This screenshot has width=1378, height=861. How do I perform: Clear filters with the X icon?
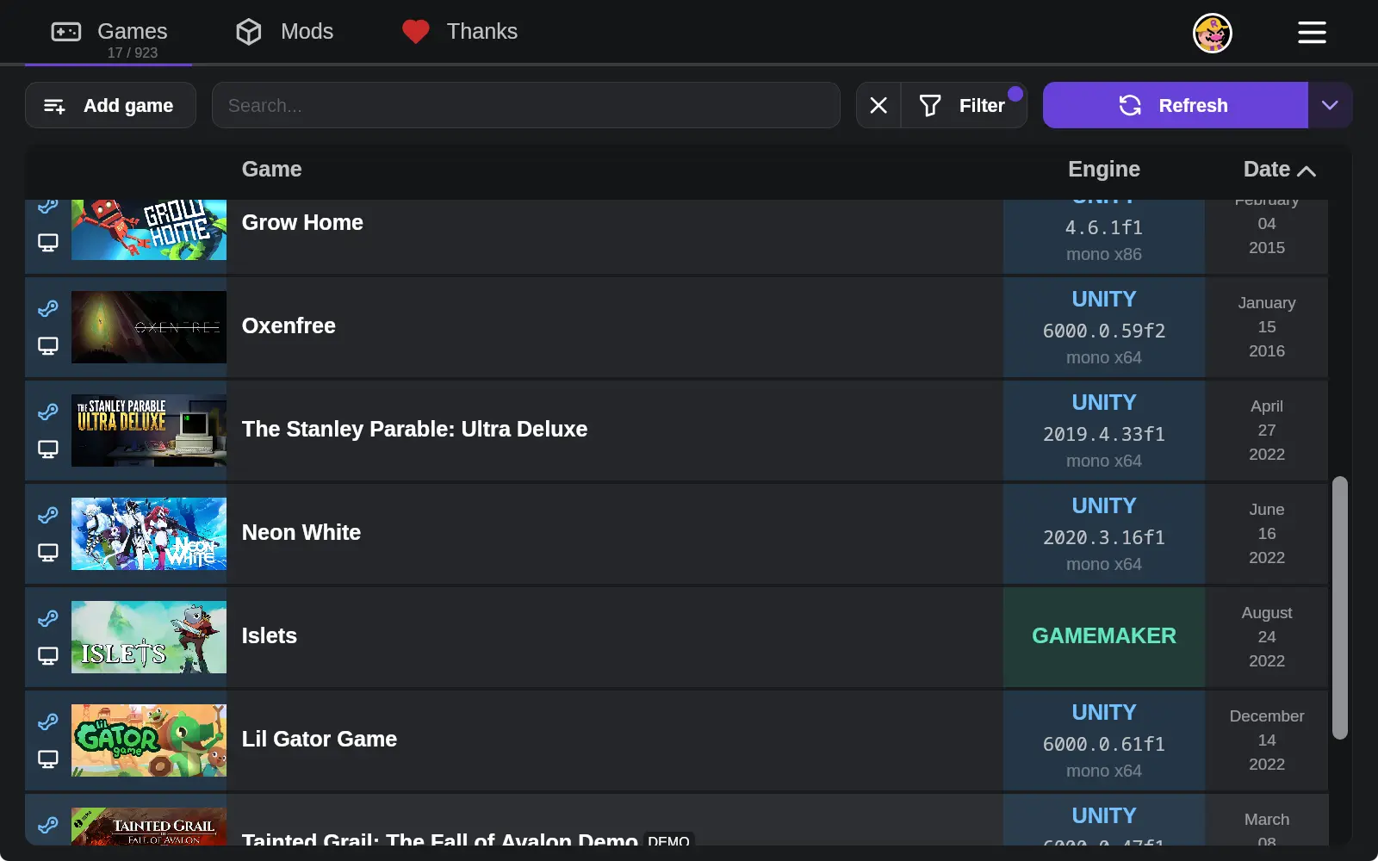[878, 105]
